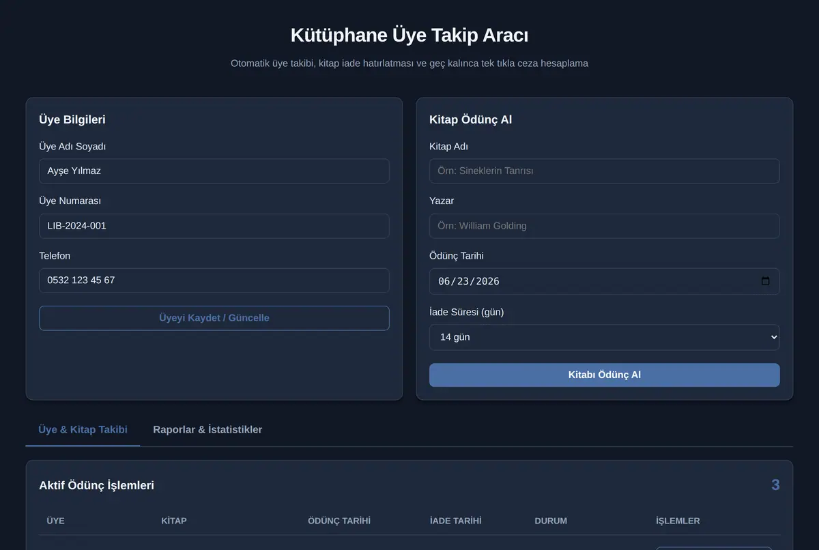This screenshot has height=550, width=819.
Task: Click the ÖDÜNÇ TARİHİ column header
Action: [x=339, y=521]
